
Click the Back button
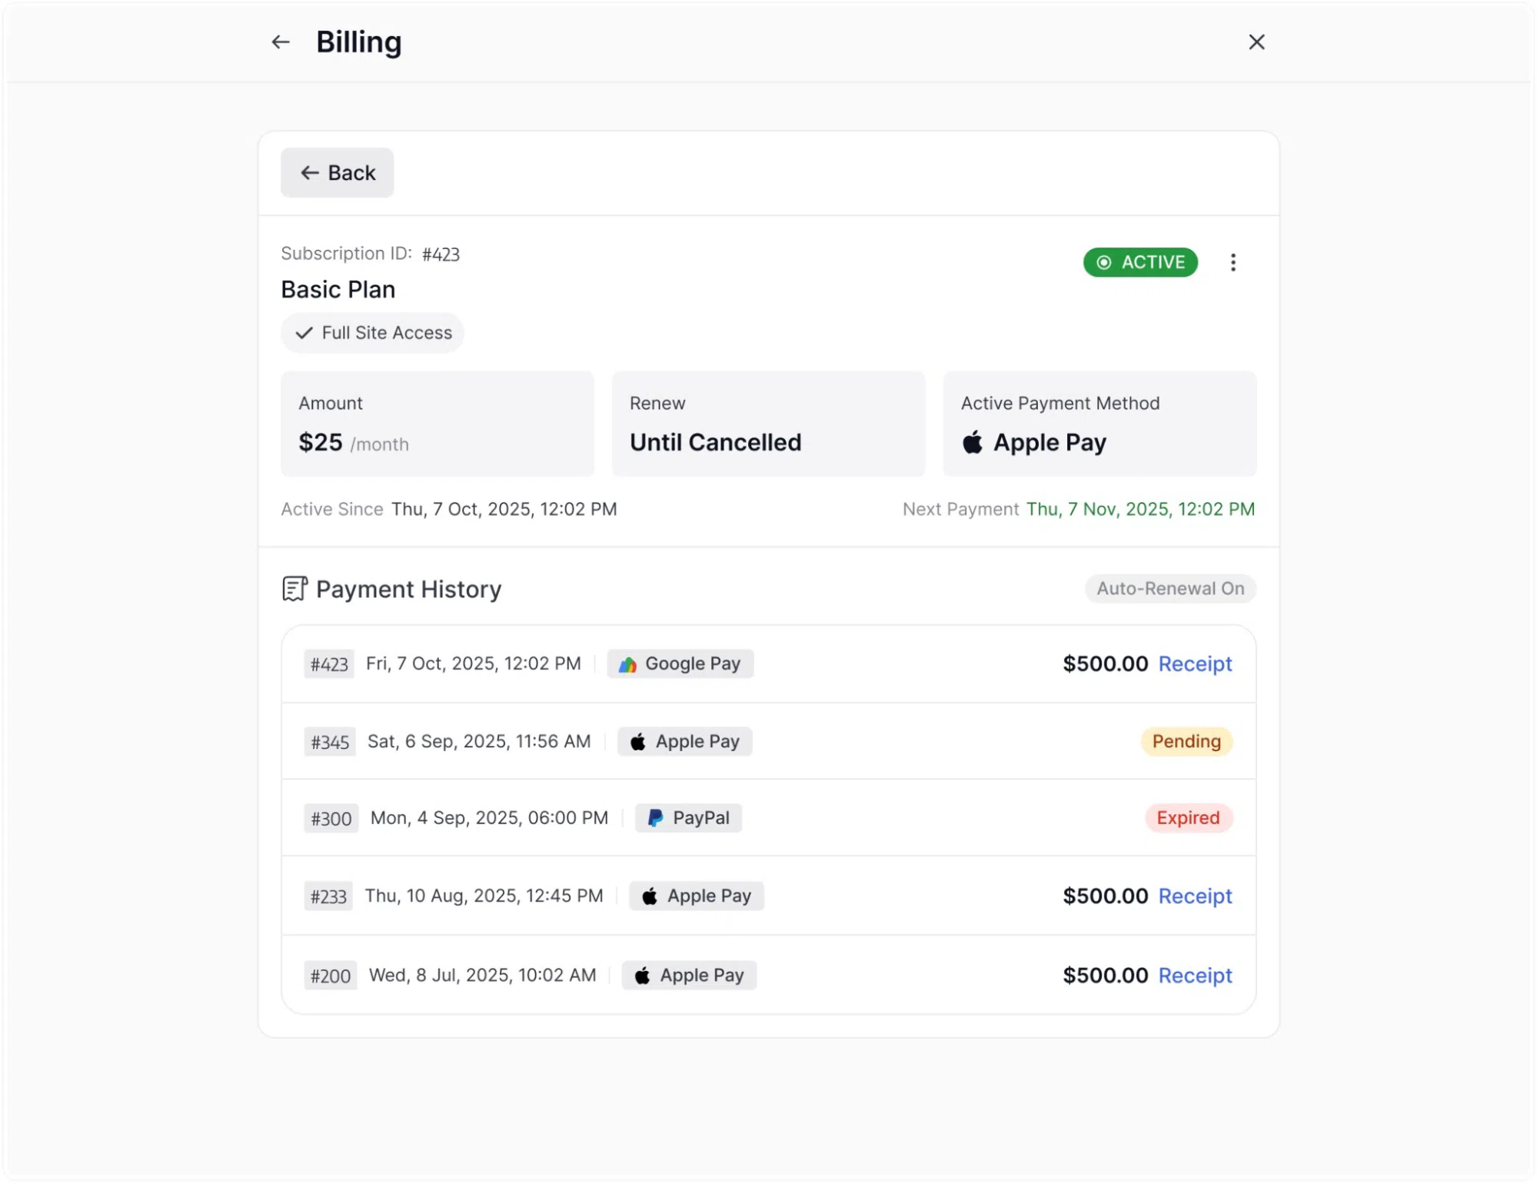337,173
